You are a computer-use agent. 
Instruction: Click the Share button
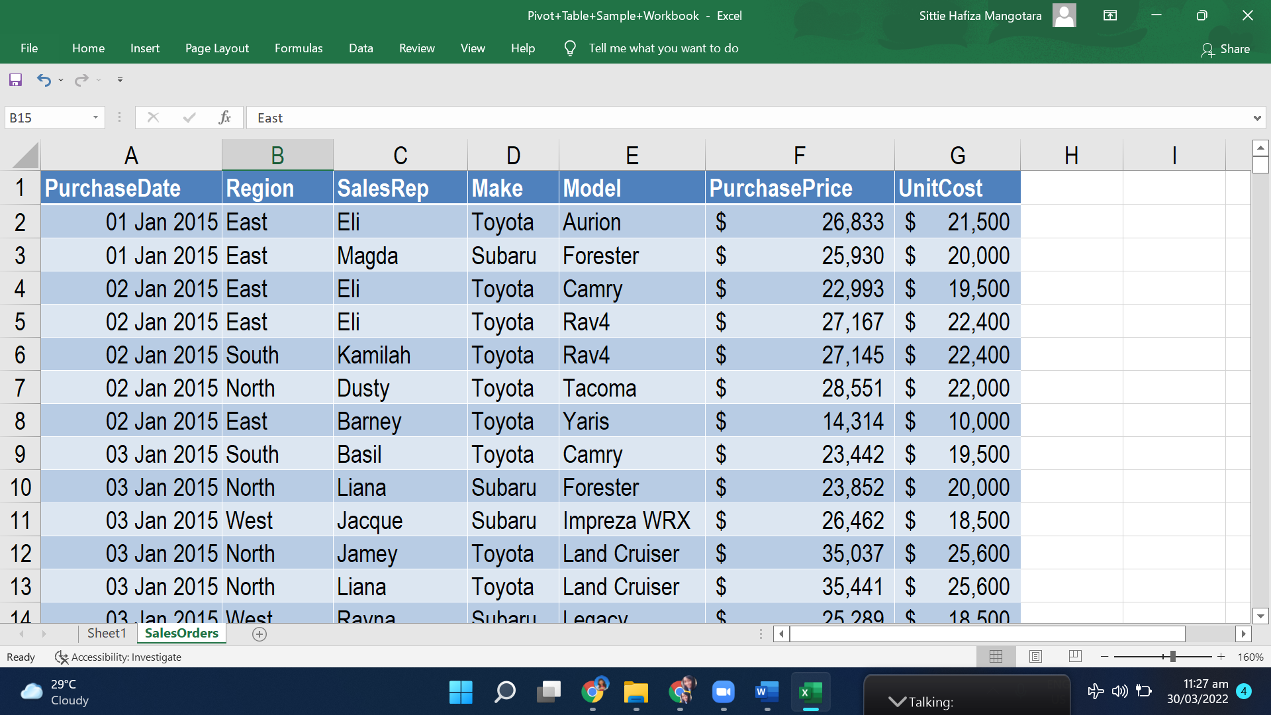click(x=1225, y=49)
